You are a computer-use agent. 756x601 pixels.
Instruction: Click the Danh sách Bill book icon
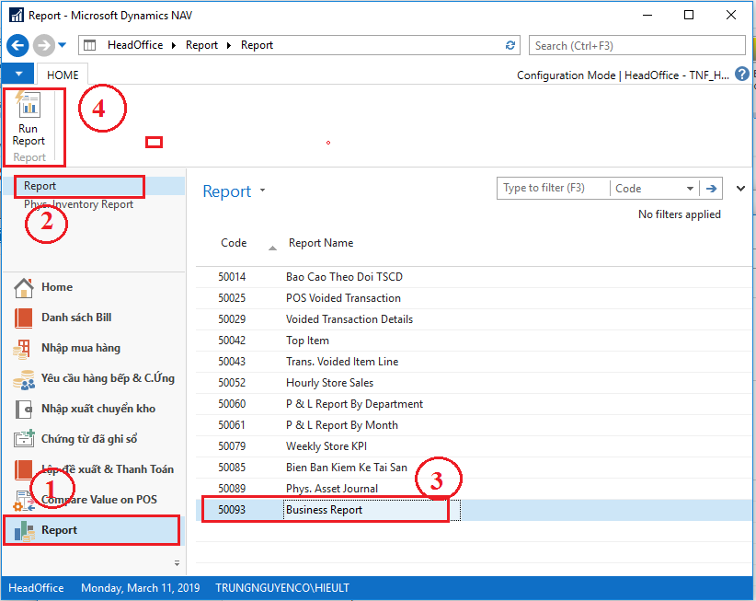pyautogui.click(x=23, y=318)
